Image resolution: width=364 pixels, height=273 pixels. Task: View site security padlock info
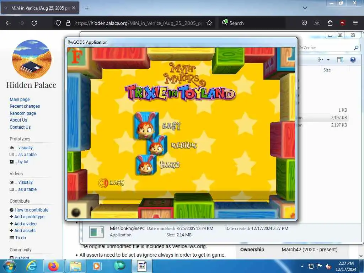(68, 23)
